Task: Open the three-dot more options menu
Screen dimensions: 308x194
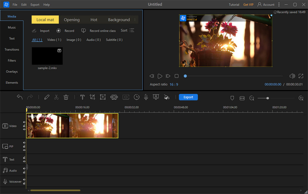Action: click(279, 4)
